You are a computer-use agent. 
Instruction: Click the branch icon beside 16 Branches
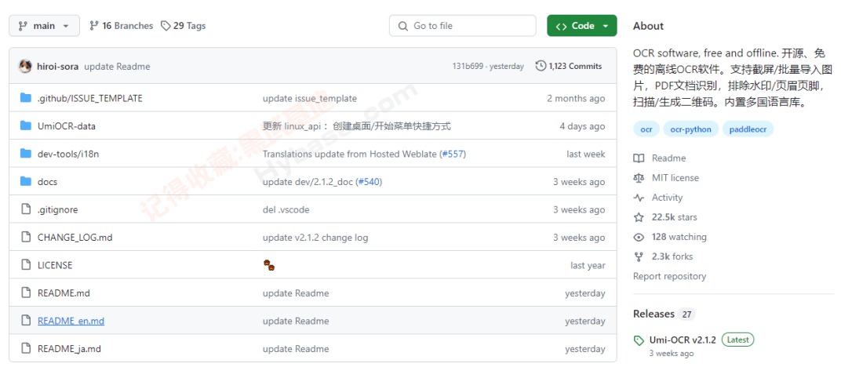(x=94, y=26)
